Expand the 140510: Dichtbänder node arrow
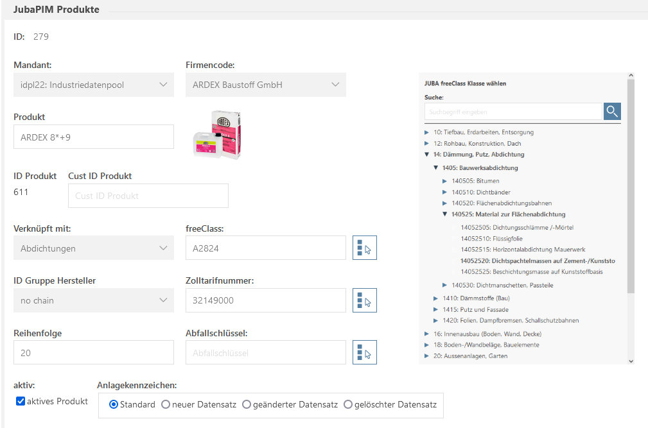 tap(444, 192)
